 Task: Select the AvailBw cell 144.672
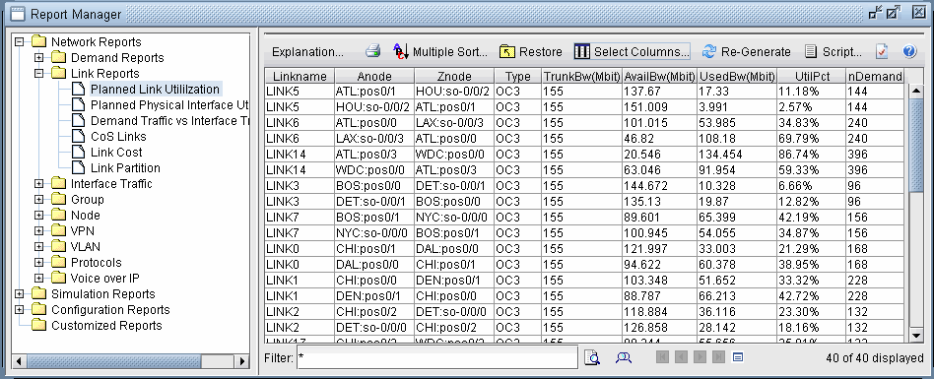click(659, 186)
